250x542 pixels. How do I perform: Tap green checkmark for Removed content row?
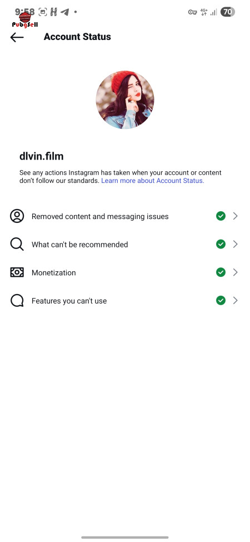[x=221, y=216]
